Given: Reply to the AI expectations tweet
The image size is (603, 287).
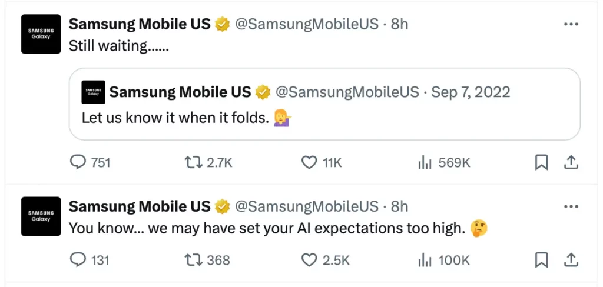Looking at the screenshot, I should 90,261.
